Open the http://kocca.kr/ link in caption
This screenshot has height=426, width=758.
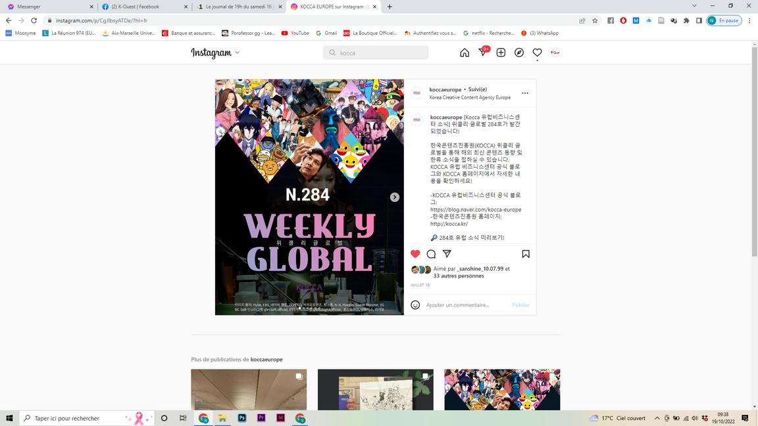click(x=449, y=224)
